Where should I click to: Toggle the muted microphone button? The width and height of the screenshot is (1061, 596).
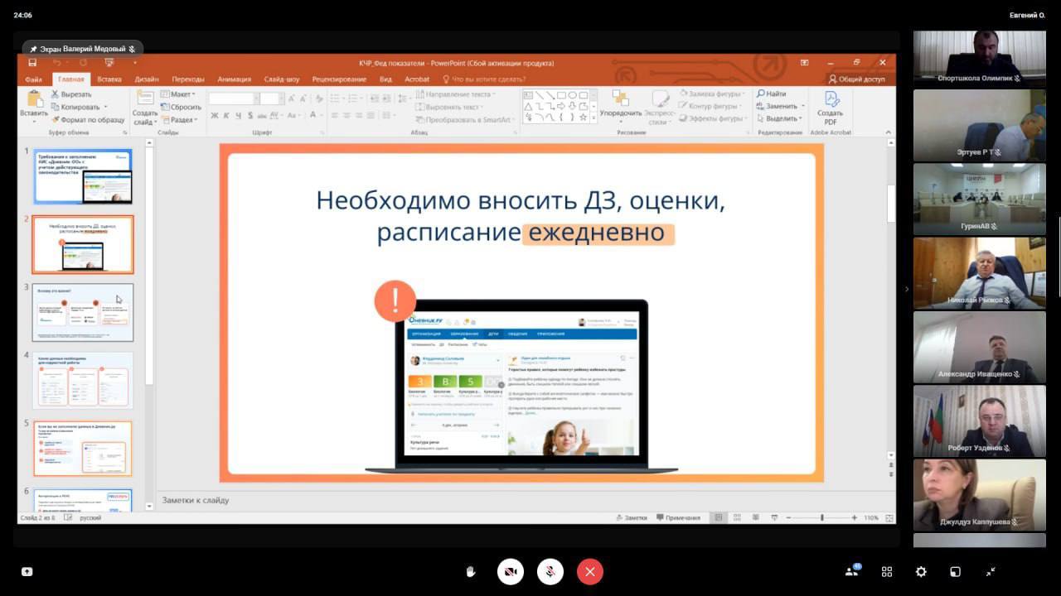click(x=550, y=571)
